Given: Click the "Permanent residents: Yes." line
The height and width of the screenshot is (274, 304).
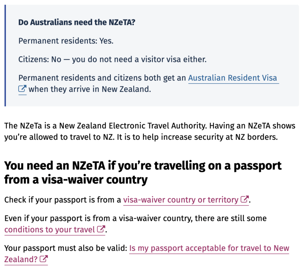Looking at the screenshot, I should coord(66,41).
